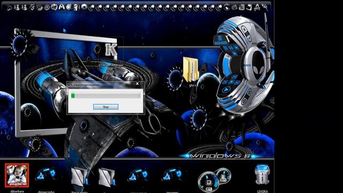343x193 pixels.
Task: Click the play-arrow icon in top dock
Action: pyautogui.click(x=69, y=7)
